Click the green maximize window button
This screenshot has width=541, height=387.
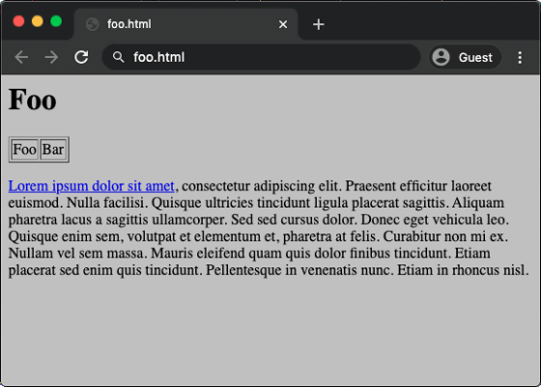[x=56, y=21]
